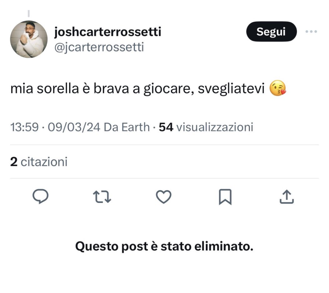The width and height of the screenshot is (329, 293).
Task: Repost this post using the arrows icon
Action: tap(102, 197)
